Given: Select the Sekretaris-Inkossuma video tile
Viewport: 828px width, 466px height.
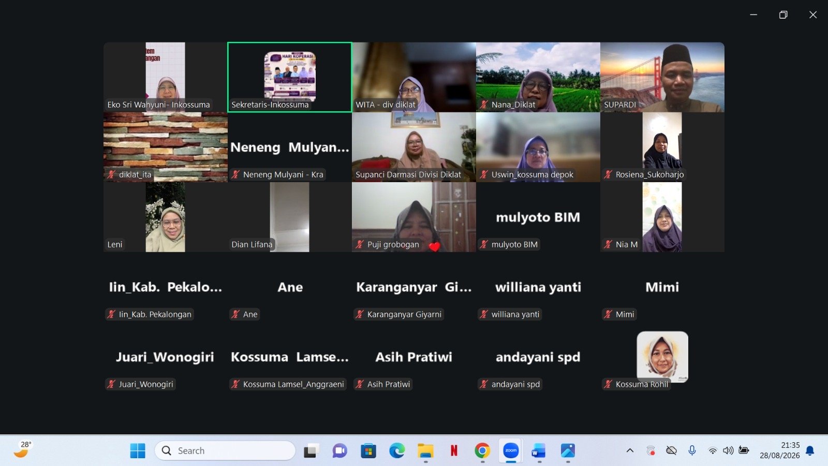Looking at the screenshot, I should click(x=290, y=77).
